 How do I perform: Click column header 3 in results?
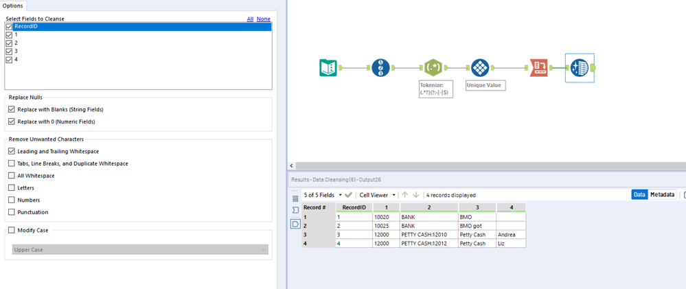[x=477, y=207]
